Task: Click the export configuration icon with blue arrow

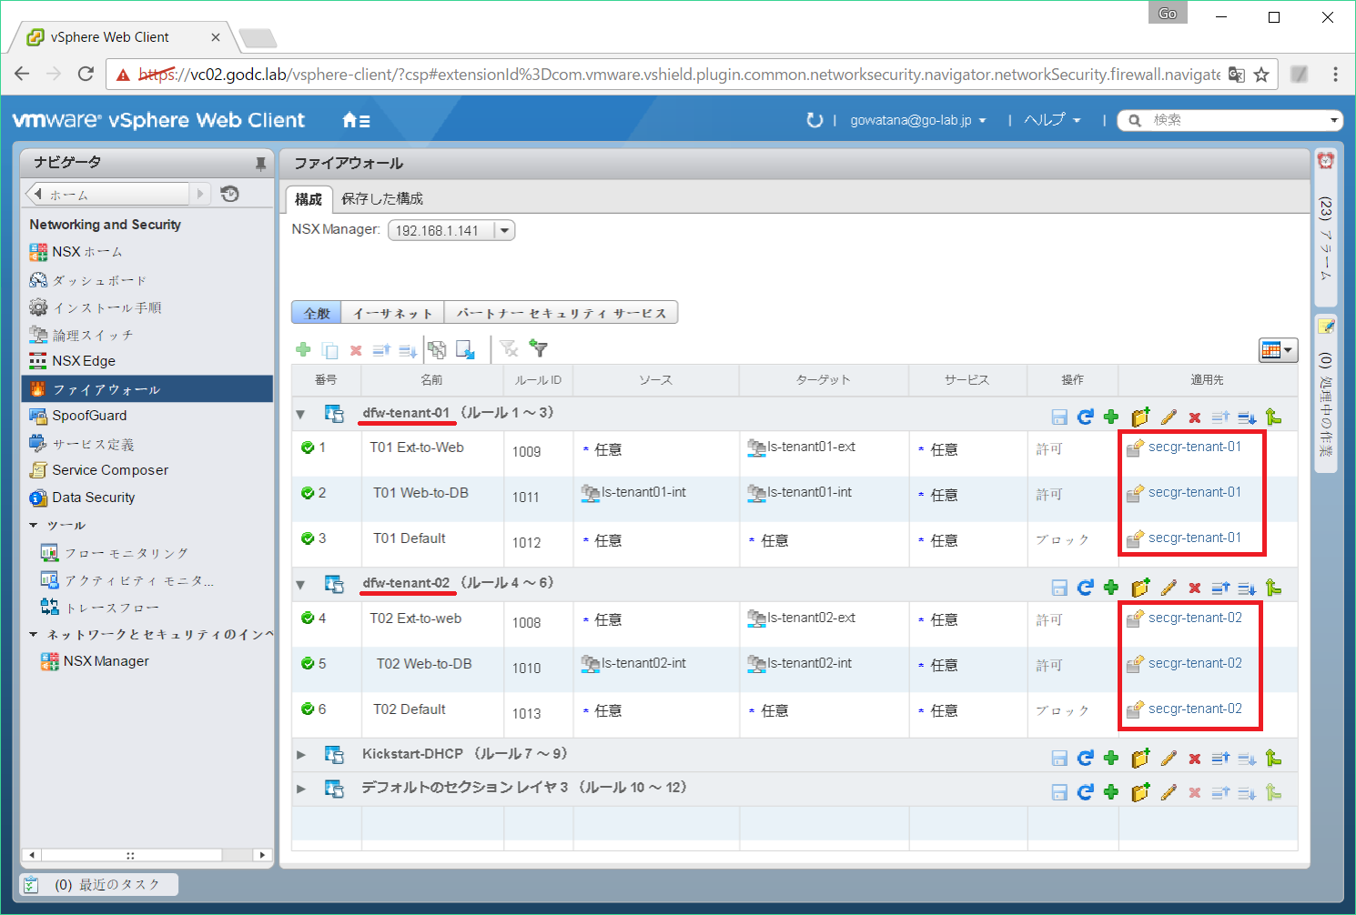Action: (466, 349)
